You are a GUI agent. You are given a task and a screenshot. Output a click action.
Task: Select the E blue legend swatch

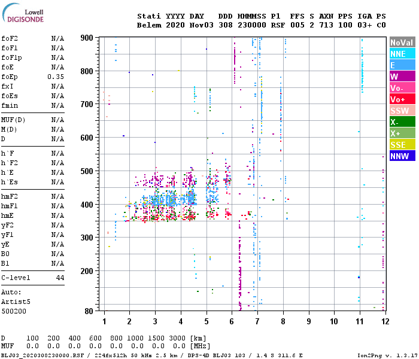click(402, 65)
